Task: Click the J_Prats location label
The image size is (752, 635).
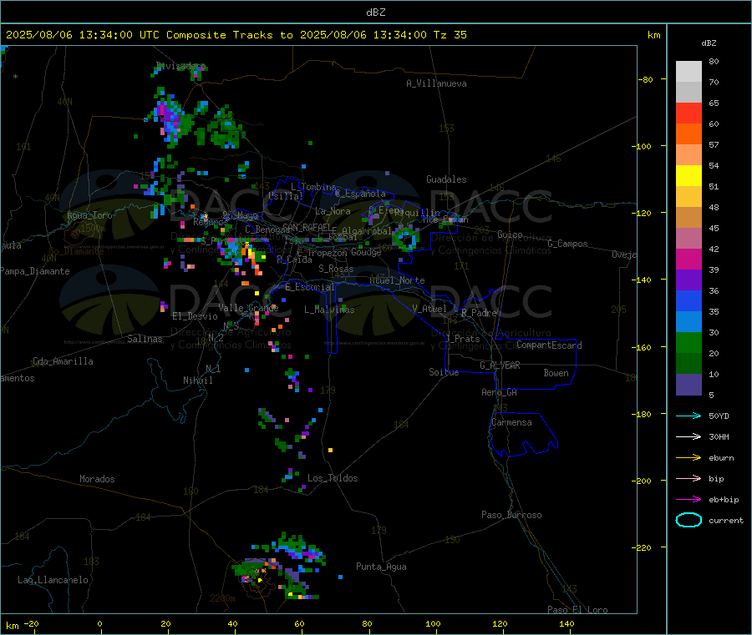Action: 462,338
